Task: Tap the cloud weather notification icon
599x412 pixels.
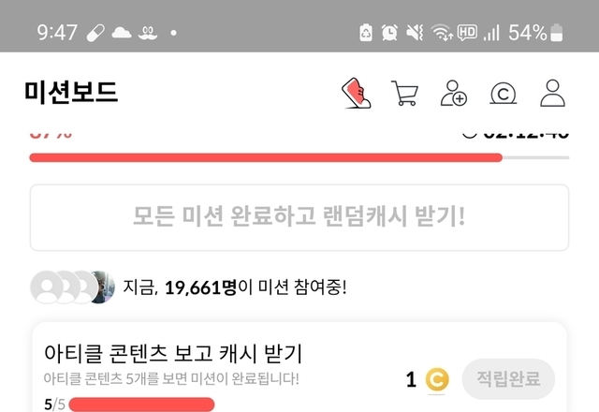Action: point(122,33)
